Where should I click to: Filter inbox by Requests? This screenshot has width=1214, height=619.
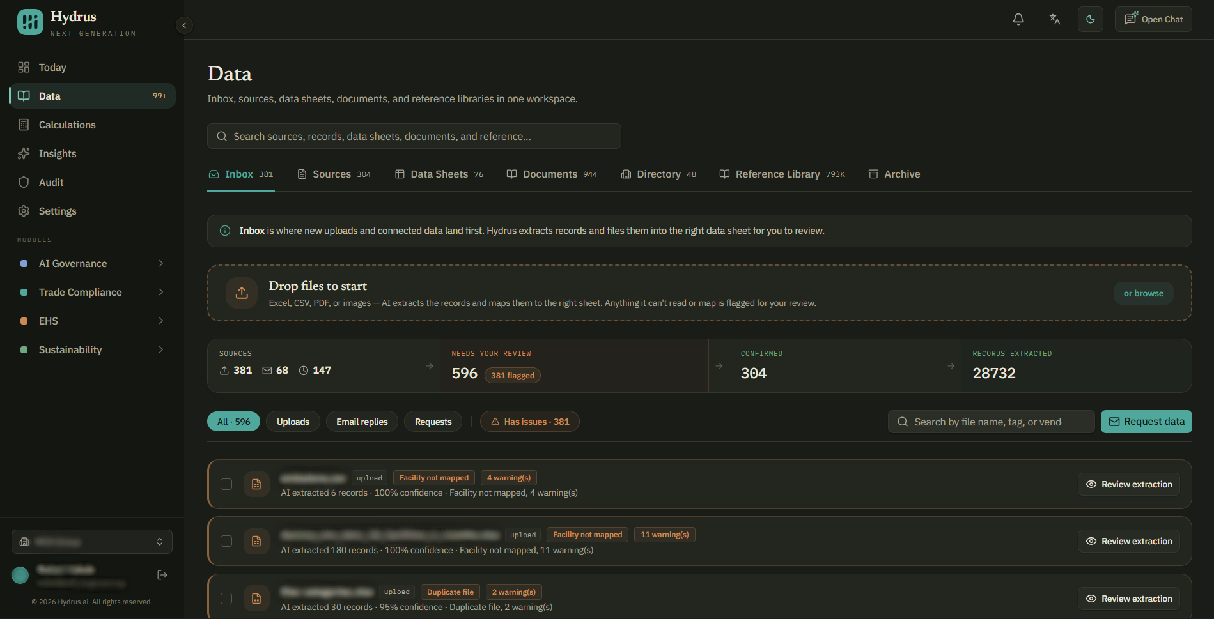click(433, 422)
